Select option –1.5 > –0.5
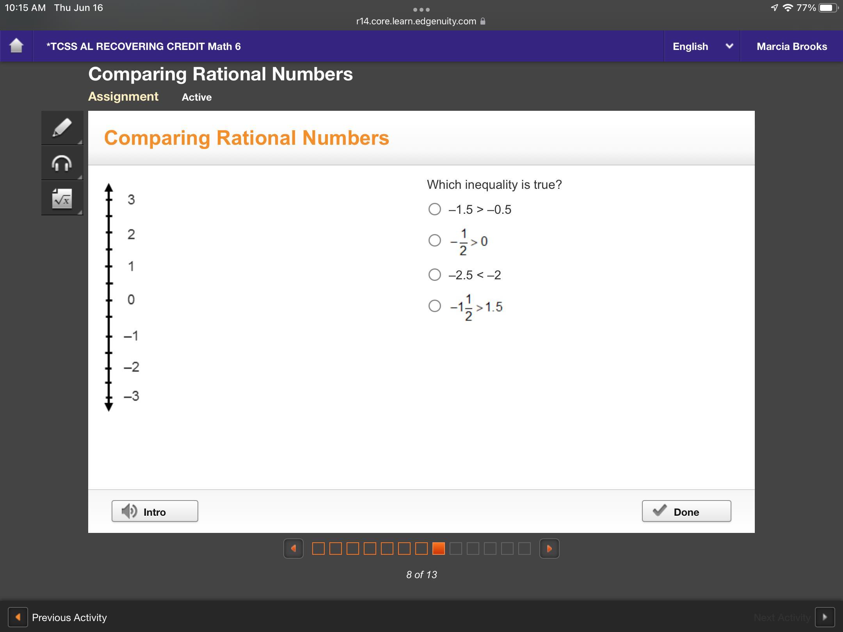 (x=434, y=209)
